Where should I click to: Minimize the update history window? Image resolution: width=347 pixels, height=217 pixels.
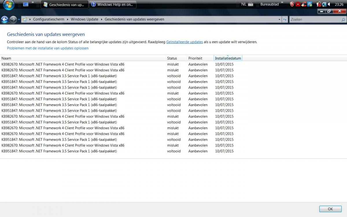(x=322, y=11)
